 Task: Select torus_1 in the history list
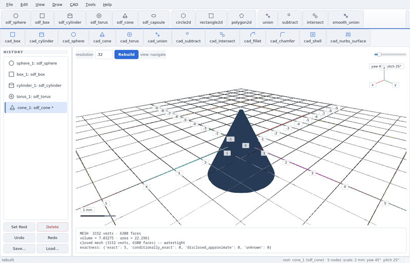36,96
